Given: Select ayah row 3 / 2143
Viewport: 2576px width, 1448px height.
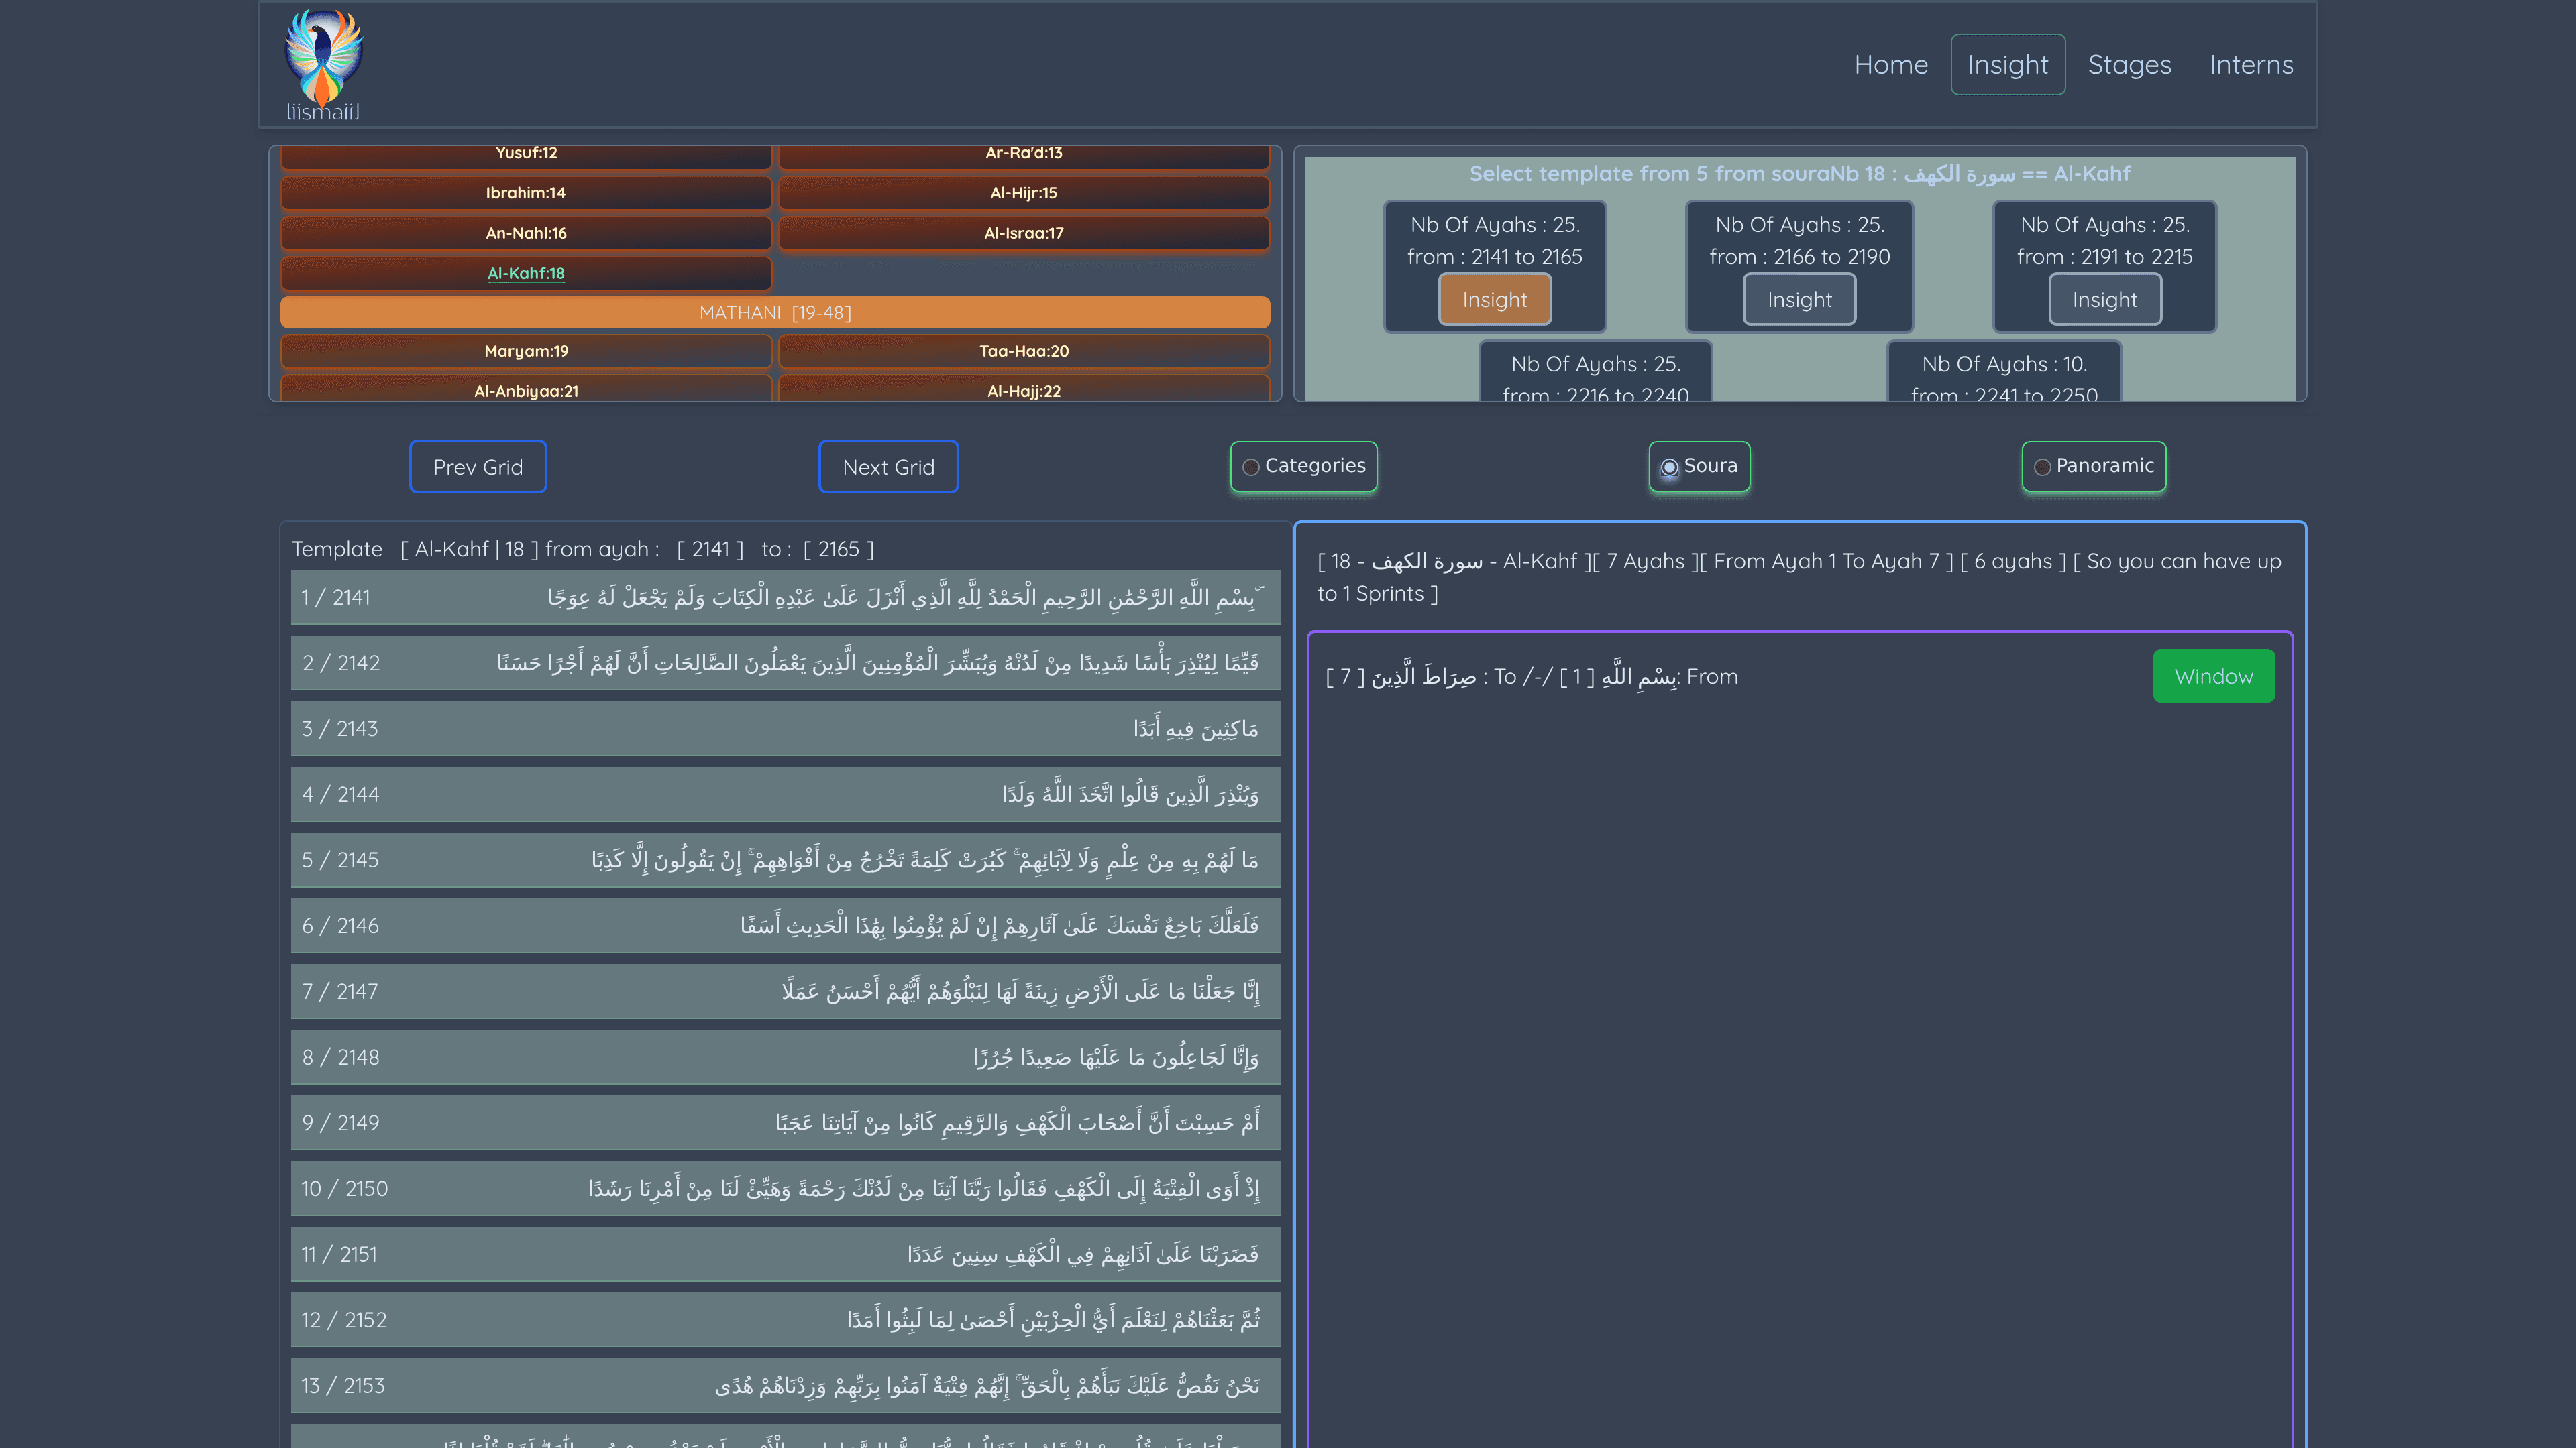Looking at the screenshot, I should (x=785, y=729).
